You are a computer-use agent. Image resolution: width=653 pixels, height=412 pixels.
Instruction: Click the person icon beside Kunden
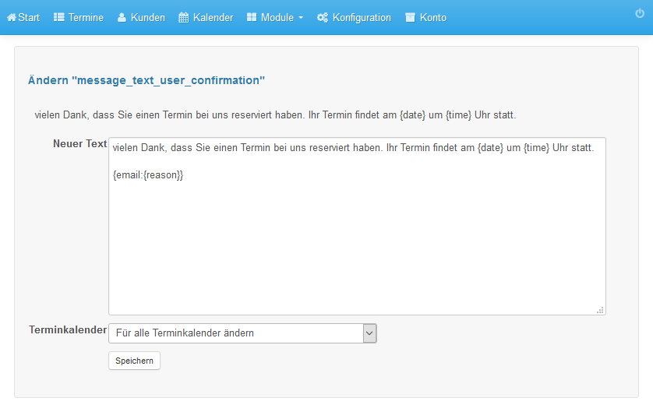[122, 17]
